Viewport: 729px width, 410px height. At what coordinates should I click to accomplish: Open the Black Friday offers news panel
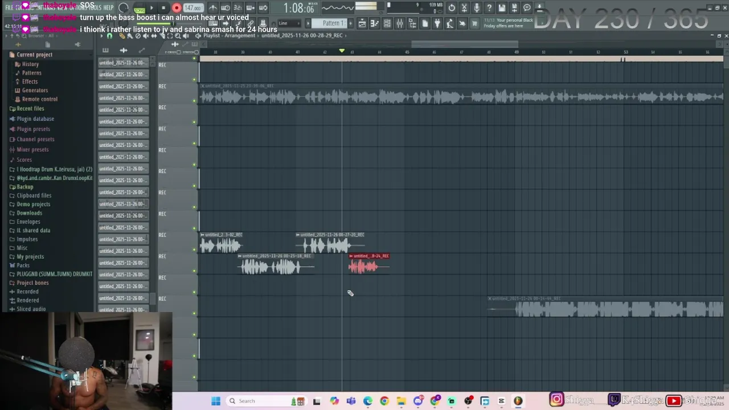[509, 23]
